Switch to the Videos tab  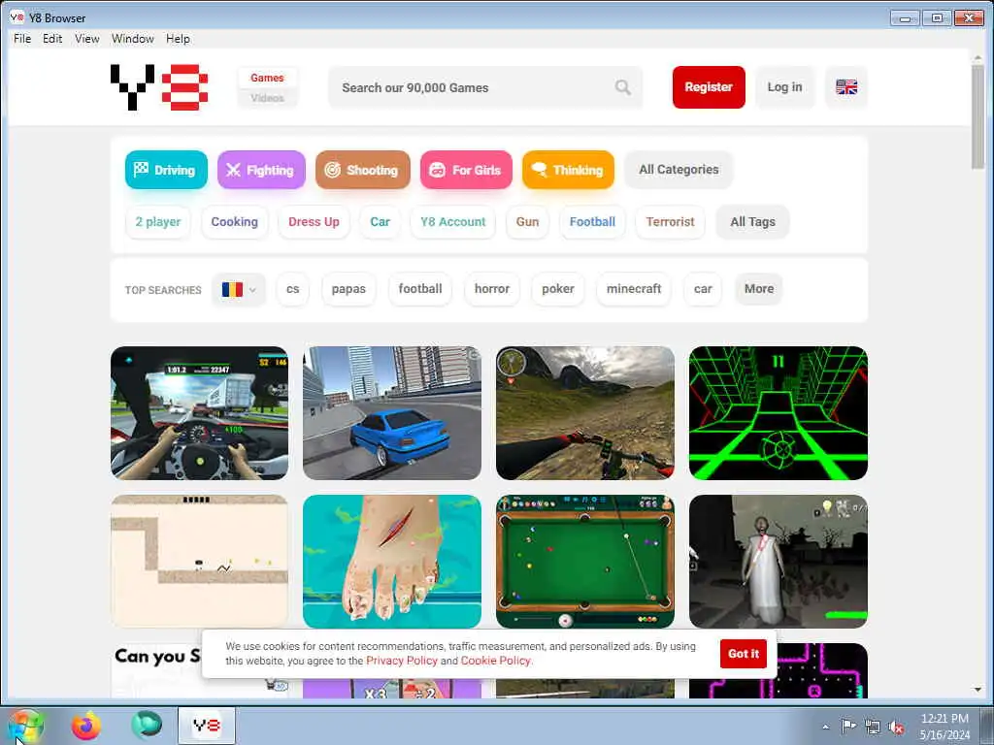click(267, 98)
